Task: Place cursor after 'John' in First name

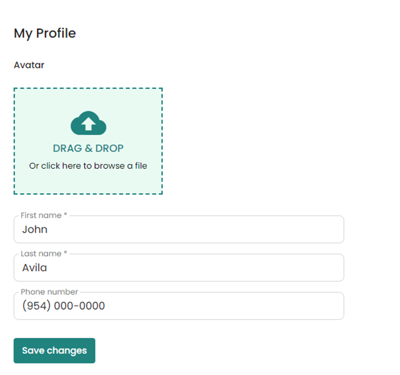Action: pyautogui.click(x=50, y=229)
